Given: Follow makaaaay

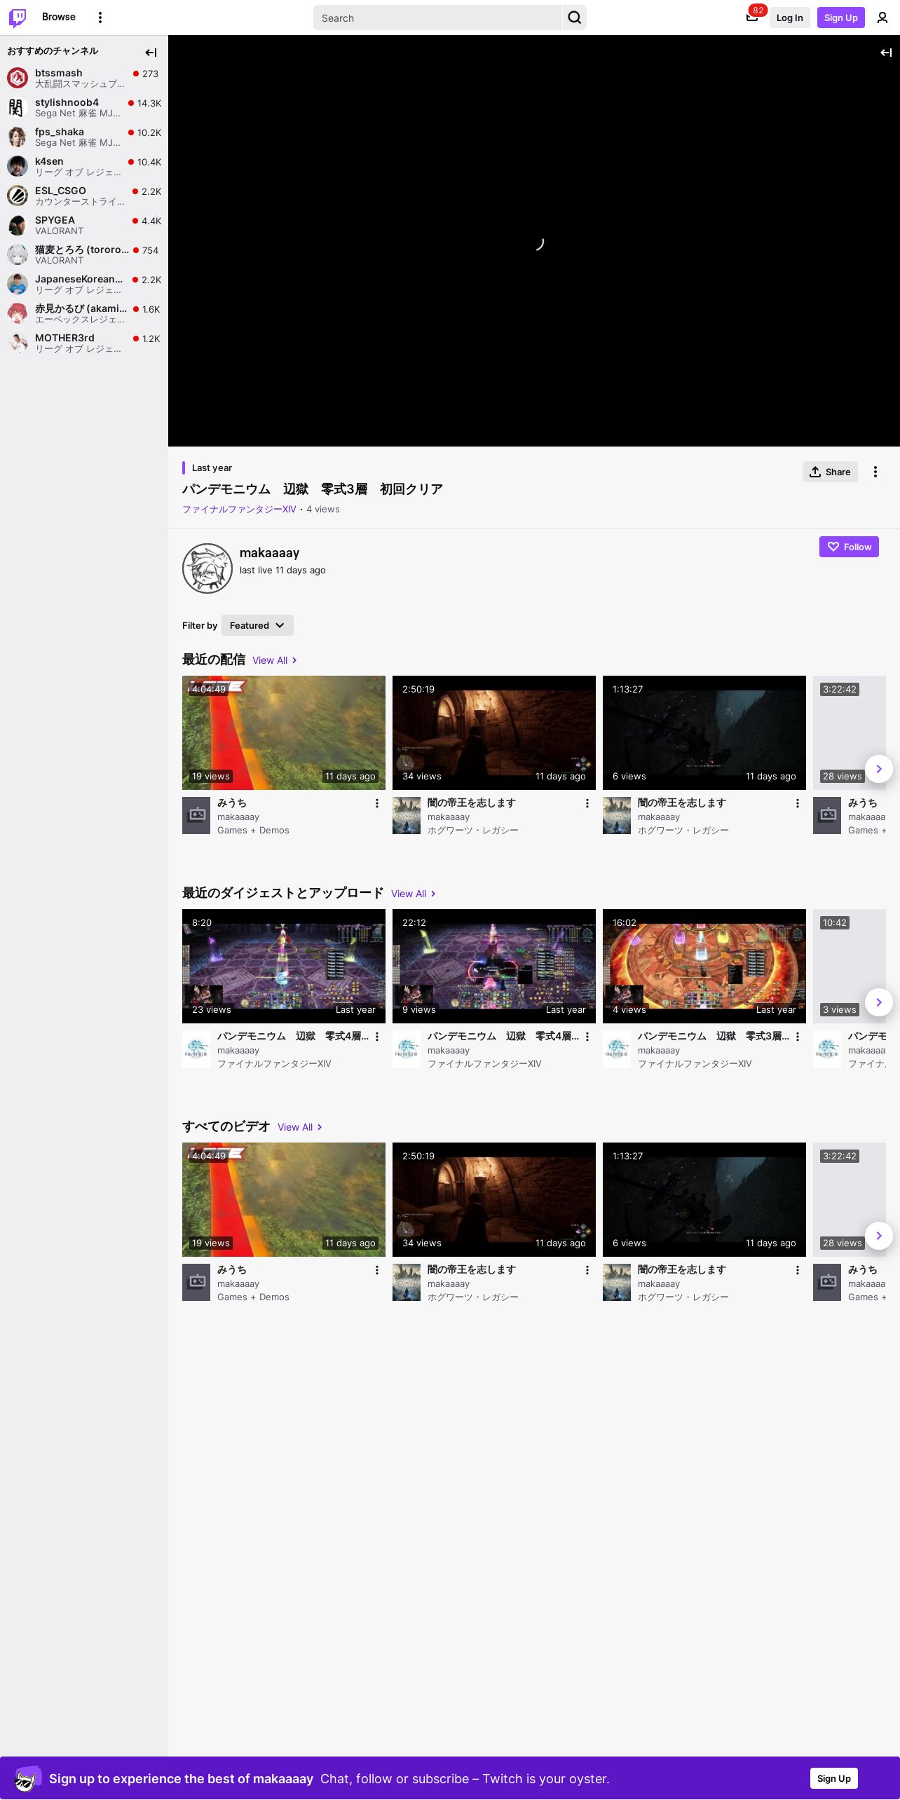Looking at the screenshot, I should tap(849, 547).
